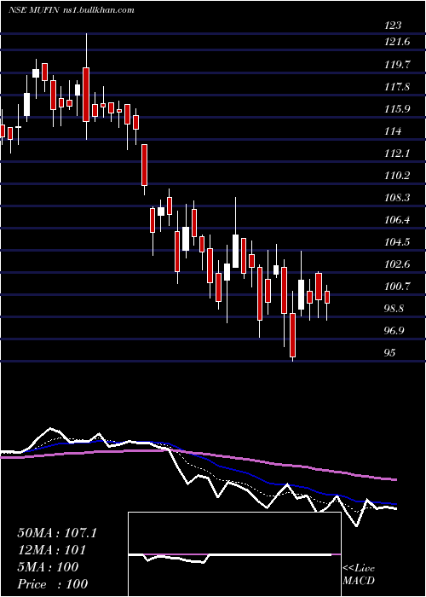
Task: Click the 'NSE MUFIN ns1.bullkhan.com' chart title
Action: coord(71,10)
